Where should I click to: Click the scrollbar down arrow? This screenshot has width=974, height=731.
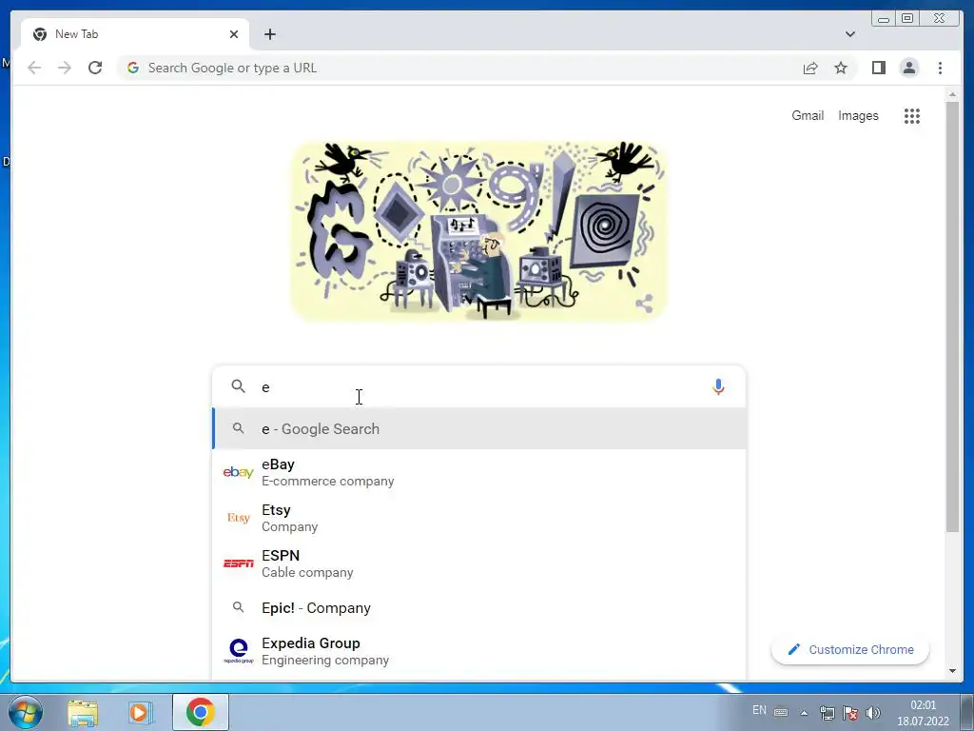952,671
